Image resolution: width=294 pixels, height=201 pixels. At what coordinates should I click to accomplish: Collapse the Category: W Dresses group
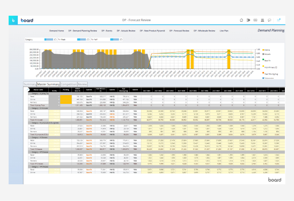[x=31, y=138]
